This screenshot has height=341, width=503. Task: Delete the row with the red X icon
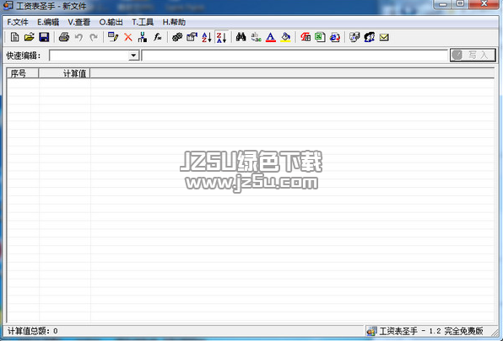coord(128,37)
